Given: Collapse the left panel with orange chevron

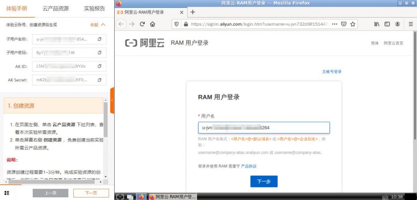Looking at the screenshot, I should 112,100.
